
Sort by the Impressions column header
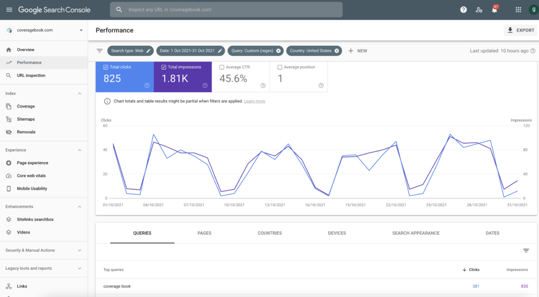pos(517,270)
